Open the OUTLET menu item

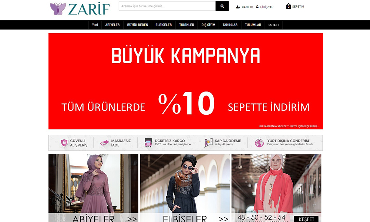274,25
